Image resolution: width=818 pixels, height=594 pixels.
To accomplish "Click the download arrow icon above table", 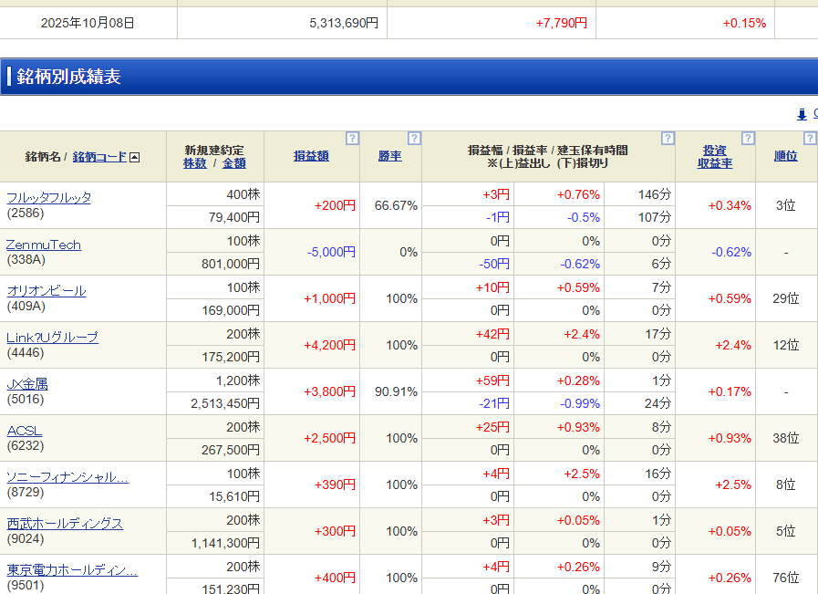I will (x=802, y=114).
